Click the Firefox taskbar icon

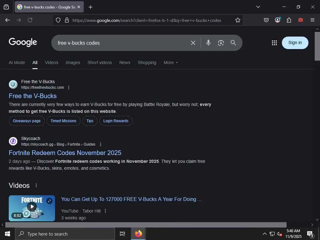pyautogui.click(x=138, y=234)
